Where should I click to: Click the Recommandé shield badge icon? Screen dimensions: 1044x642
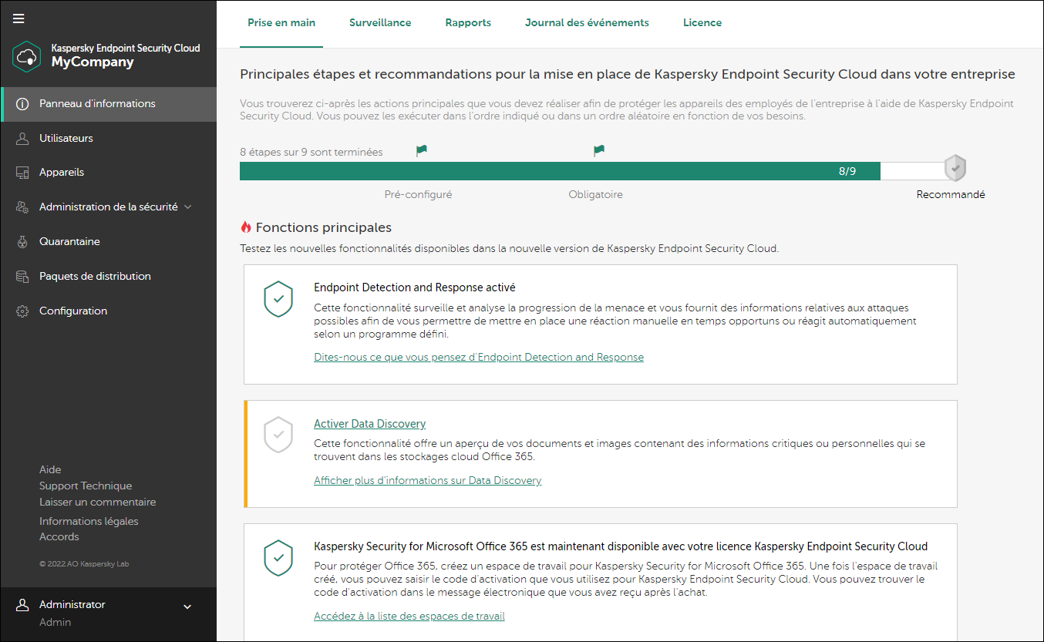tap(955, 167)
